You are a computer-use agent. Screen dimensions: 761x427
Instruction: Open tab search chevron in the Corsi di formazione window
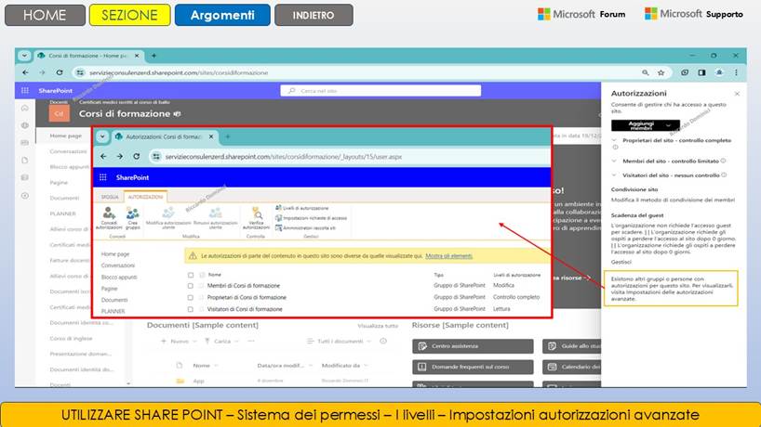[24, 56]
